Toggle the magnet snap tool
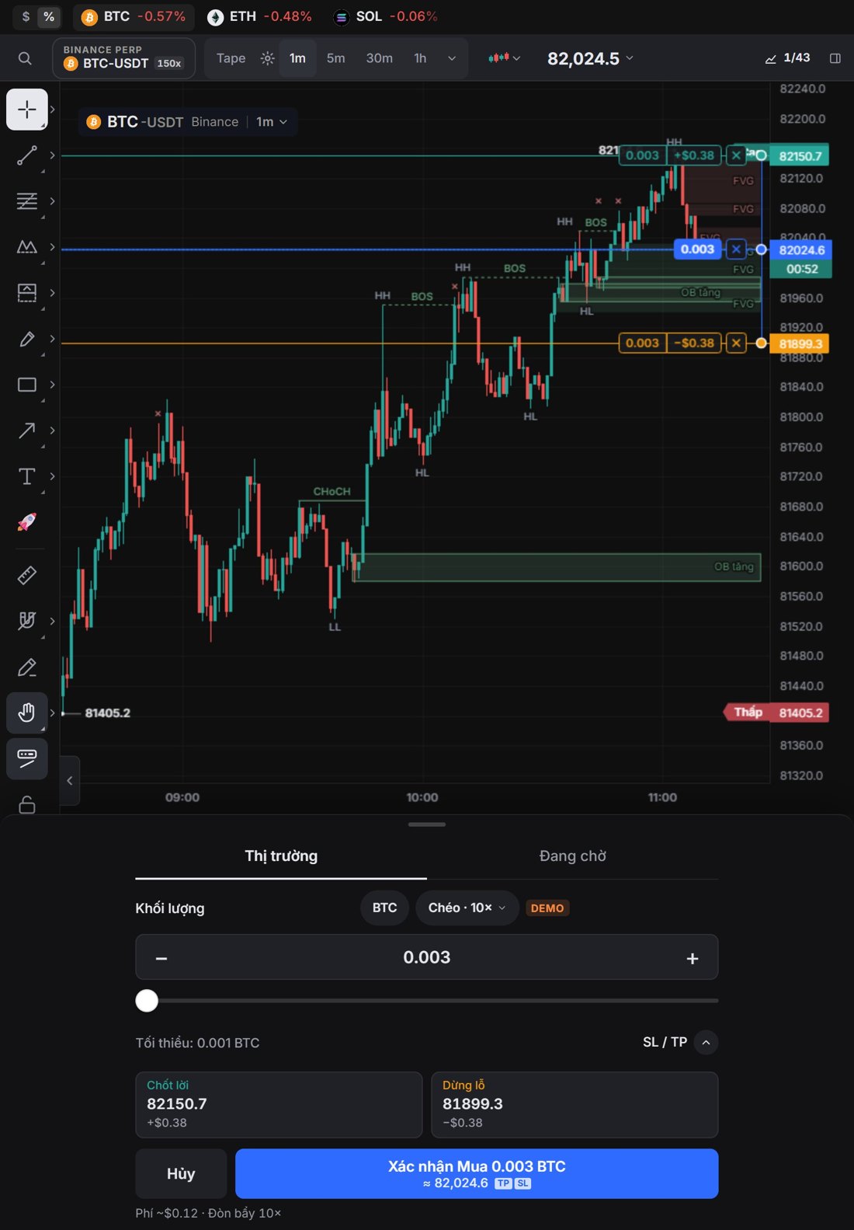854x1230 pixels. (27, 621)
